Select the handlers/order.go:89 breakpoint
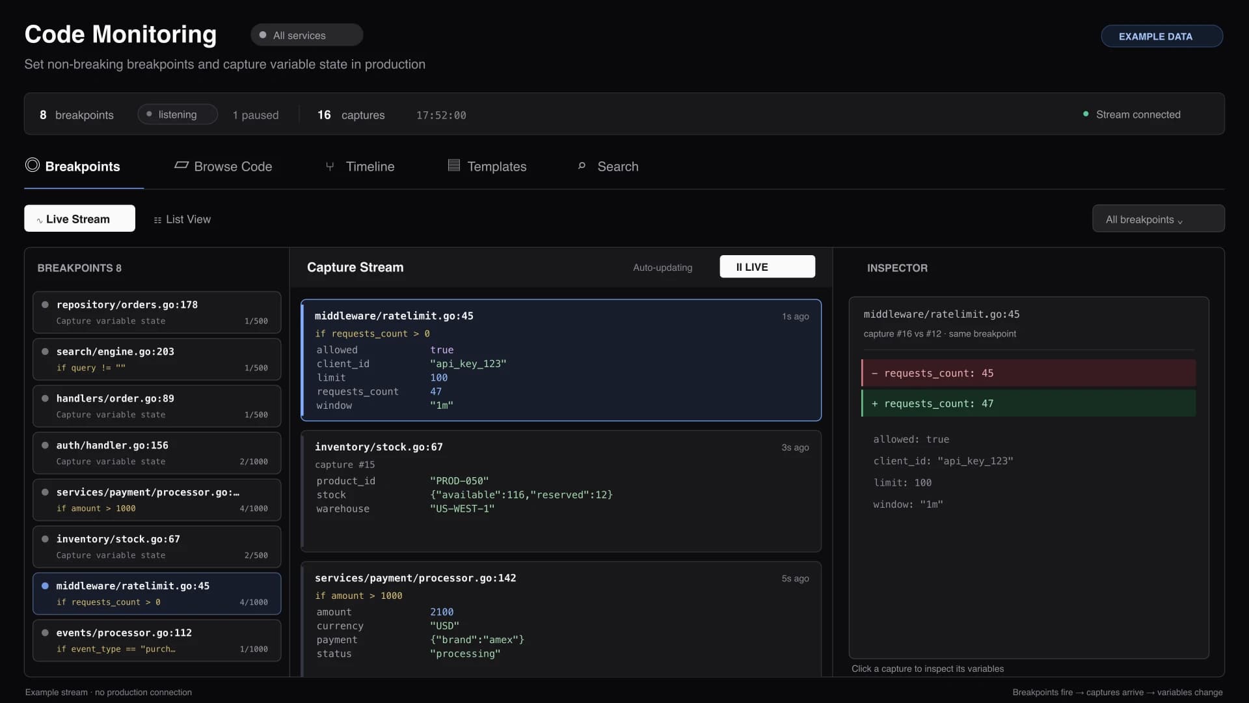This screenshot has width=1249, height=703. (x=157, y=406)
